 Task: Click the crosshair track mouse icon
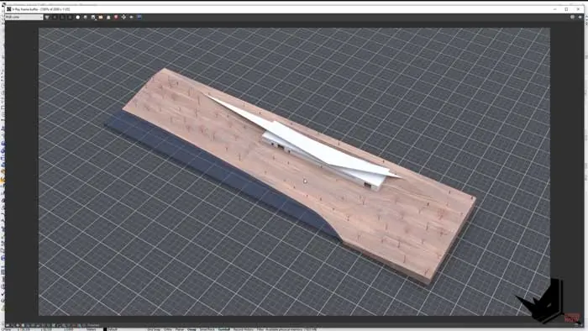(x=123, y=17)
